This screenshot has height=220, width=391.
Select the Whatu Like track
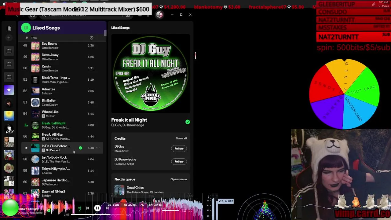(x=62, y=114)
